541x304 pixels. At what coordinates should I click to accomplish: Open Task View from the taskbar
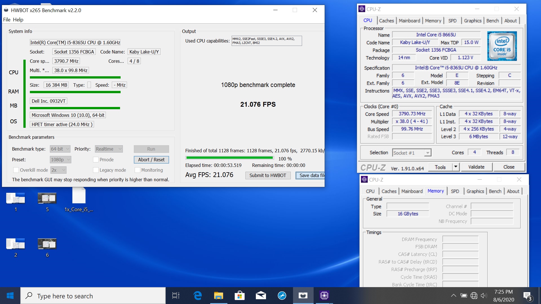coord(176,296)
